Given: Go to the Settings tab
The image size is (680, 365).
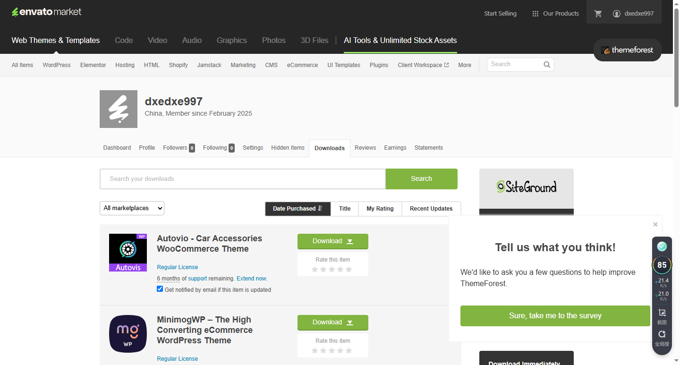Looking at the screenshot, I should (253, 148).
